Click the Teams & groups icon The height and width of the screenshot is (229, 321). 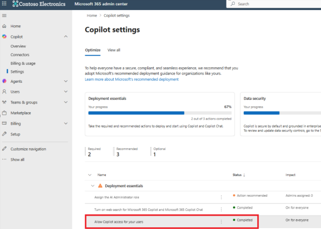[x=4, y=102]
